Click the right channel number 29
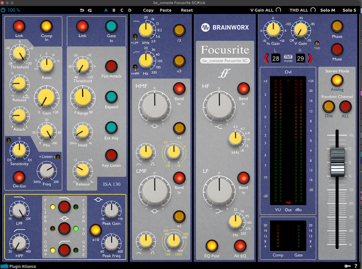 point(300,58)
